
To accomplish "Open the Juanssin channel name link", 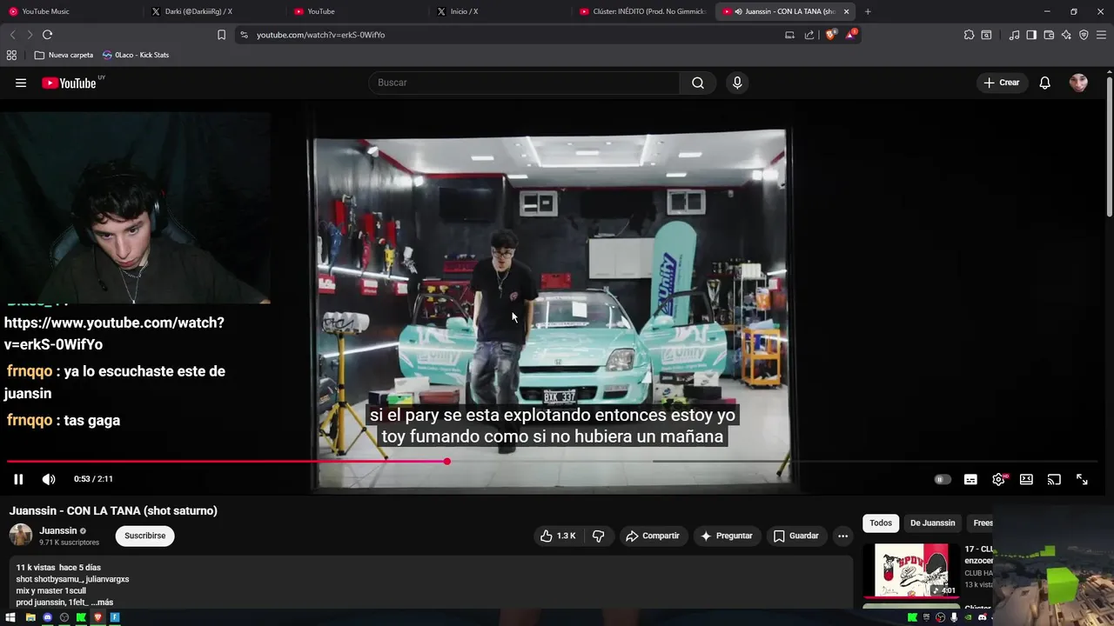I will click(x=58, y=530).
